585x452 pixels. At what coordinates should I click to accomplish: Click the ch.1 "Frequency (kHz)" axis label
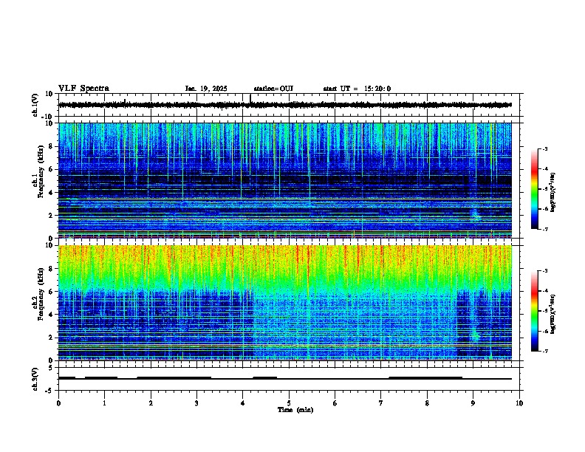pyautogui.click(x=41, y=172)
